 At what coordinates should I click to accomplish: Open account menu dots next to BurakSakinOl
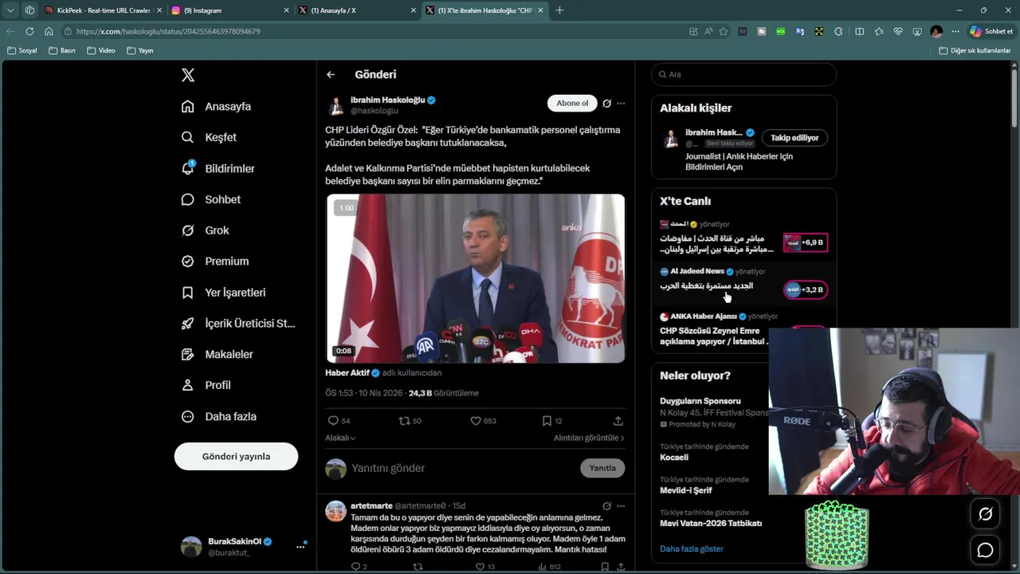pos(300,546)
